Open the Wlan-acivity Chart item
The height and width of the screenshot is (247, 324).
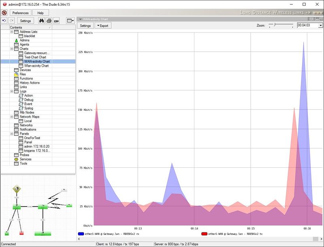[x=36, y=66]
